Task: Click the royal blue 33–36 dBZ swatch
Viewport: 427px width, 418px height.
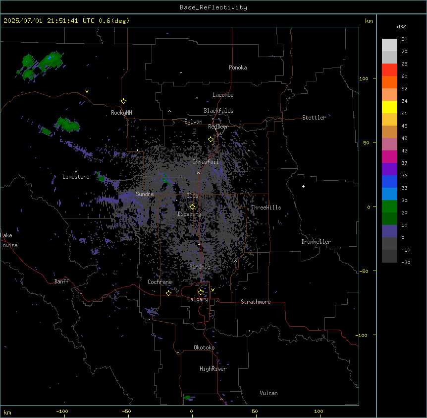Action: click(389, 181)
